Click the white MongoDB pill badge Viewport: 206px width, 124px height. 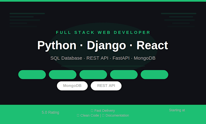(72, 86)
